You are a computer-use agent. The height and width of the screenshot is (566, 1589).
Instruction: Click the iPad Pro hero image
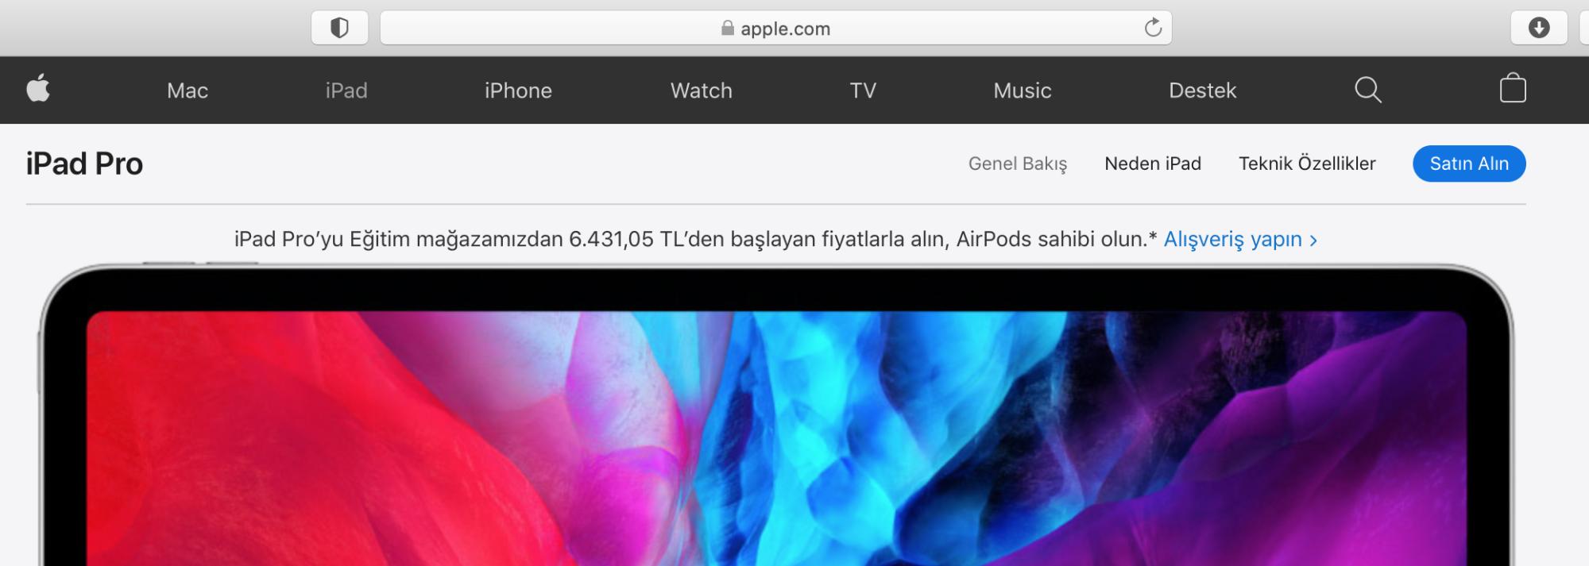click(776, 414)
